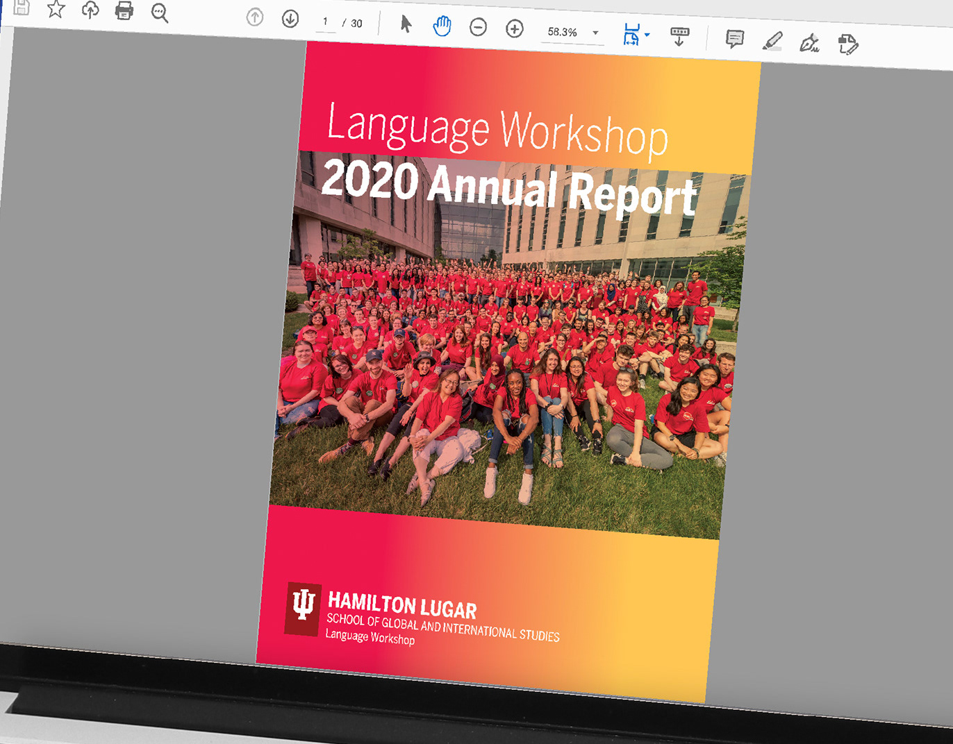
Task: Activate the Hand pan tool
Action: point(442,26)
